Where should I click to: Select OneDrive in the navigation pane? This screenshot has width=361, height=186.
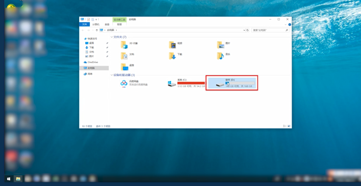tap(92, 62)
